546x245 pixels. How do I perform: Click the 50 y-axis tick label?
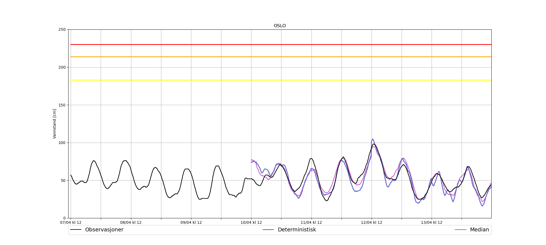tap(63, 180)
